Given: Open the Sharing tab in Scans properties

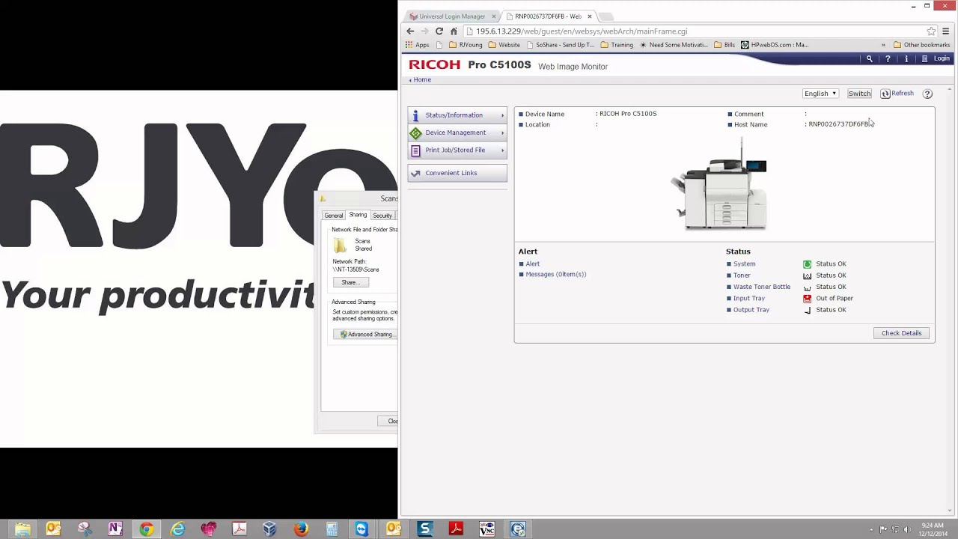Looking at the screenshot, I should 358,215.
